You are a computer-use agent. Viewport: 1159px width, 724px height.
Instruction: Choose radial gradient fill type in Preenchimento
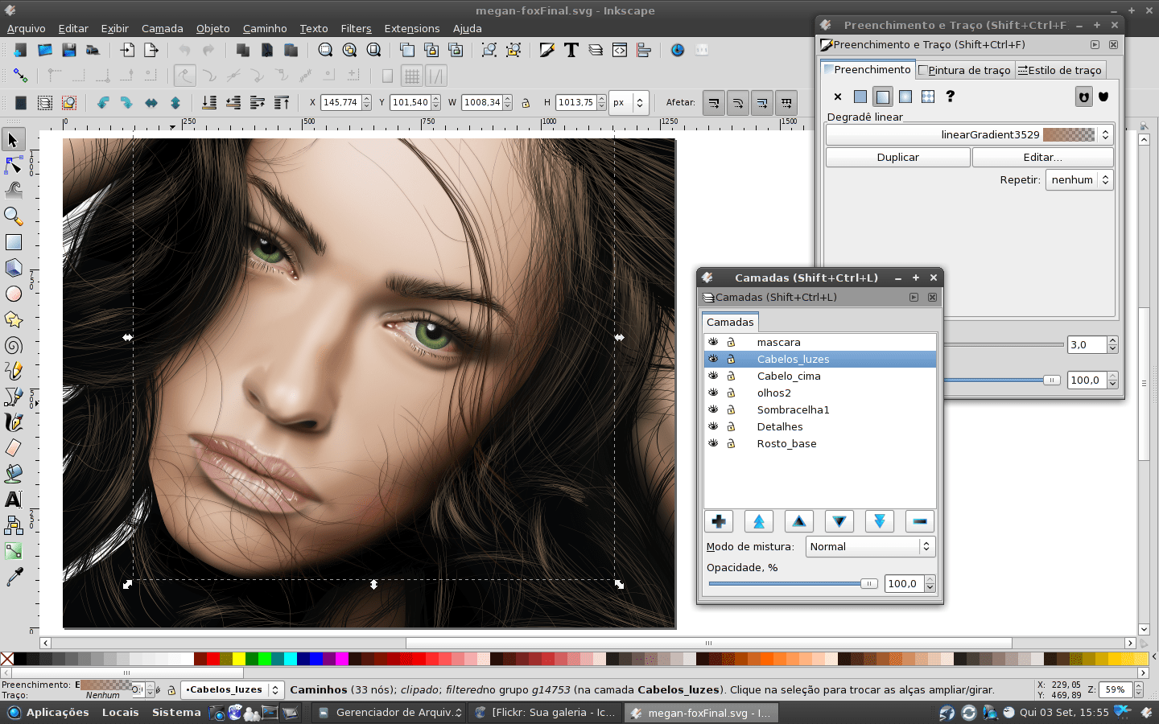tap(905, 97)
